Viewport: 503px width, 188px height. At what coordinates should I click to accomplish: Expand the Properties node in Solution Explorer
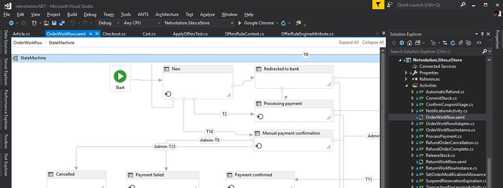406,72
